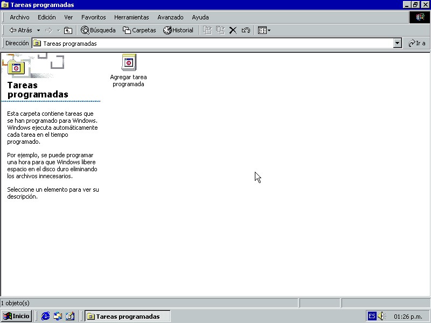Click the Atrás back arrow button
431x323 pixels.
21,30
